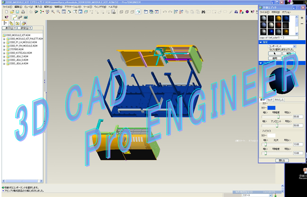
Task: Click the Undo arrow icon
Action: [165, 12]
